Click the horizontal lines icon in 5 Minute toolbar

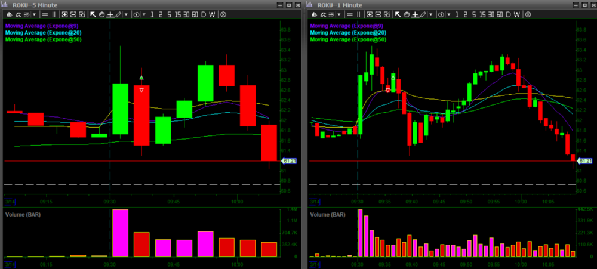pyautogui.click(x=45, y=14)
